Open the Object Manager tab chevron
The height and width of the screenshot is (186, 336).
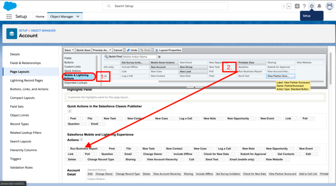pos(78,17)
